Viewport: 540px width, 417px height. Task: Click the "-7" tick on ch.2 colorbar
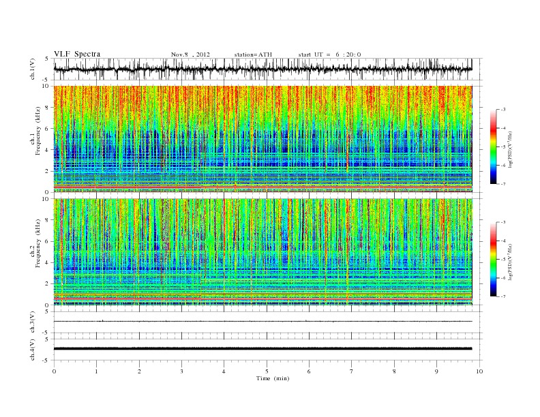(503, 296)
